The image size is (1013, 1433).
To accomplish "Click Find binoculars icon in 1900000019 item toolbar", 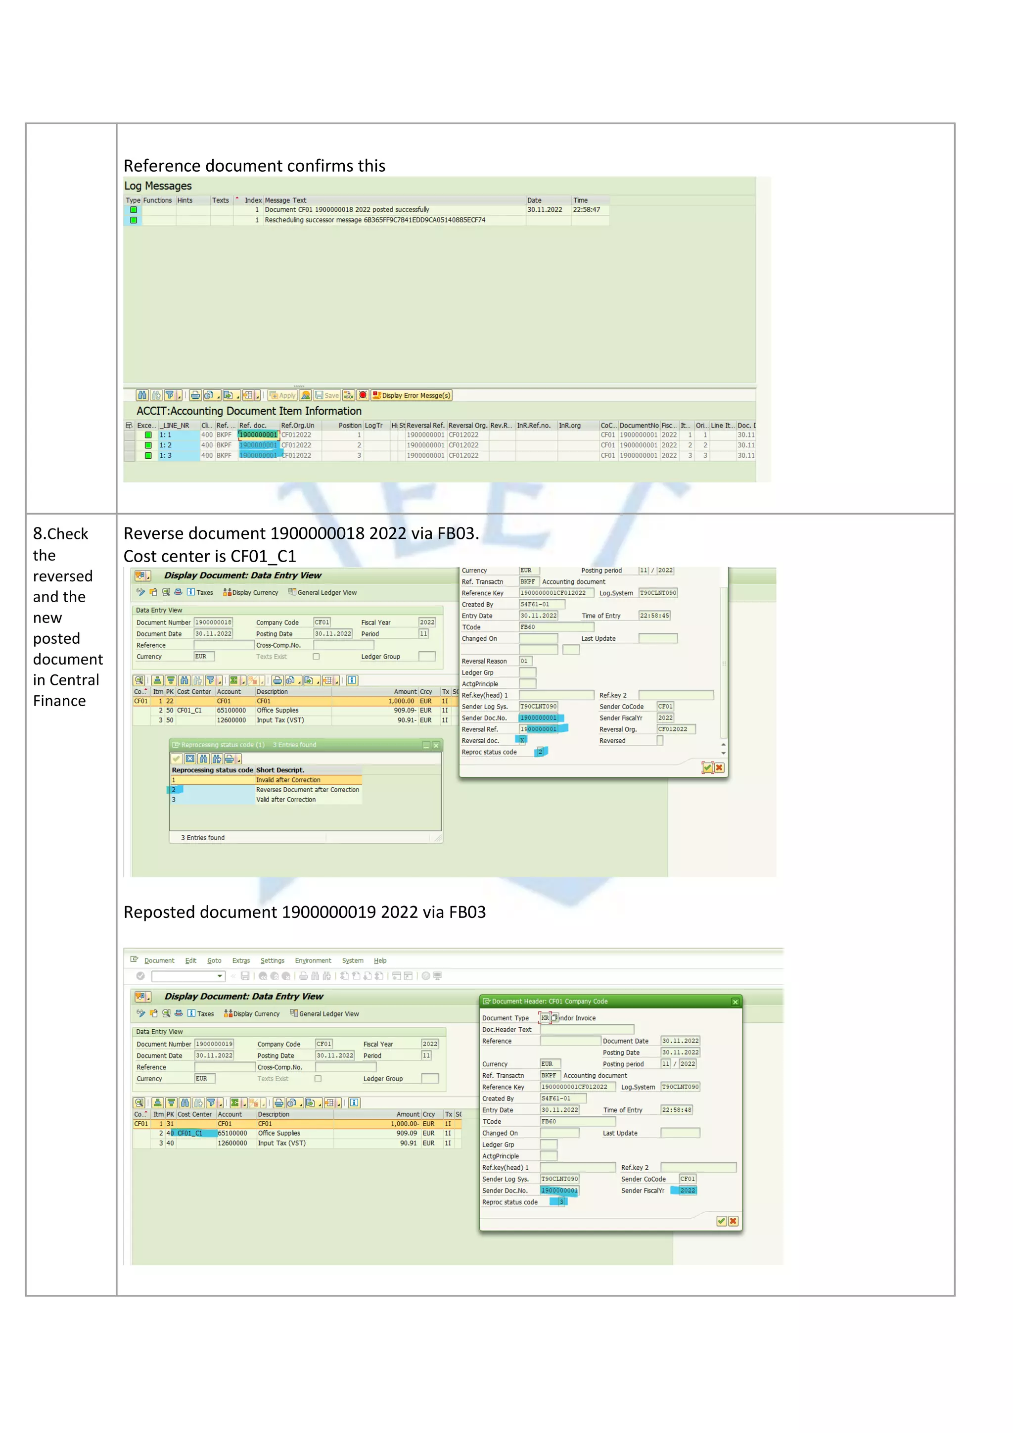I will [x=184, y=1103].
